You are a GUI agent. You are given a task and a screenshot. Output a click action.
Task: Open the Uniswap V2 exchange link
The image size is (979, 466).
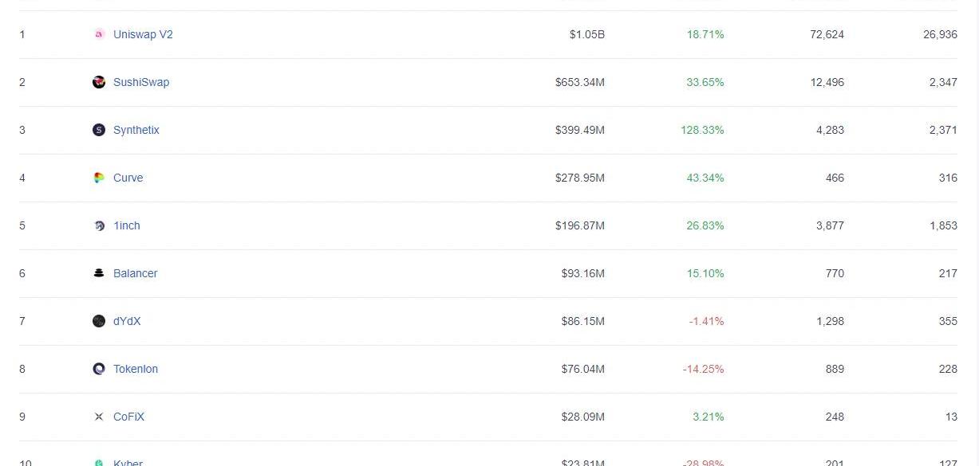(143, 34)
